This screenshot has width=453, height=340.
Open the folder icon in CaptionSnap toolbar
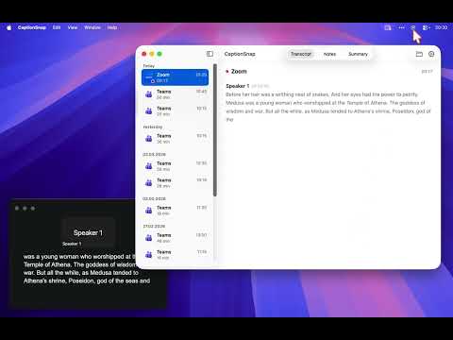tap(419, 54)
